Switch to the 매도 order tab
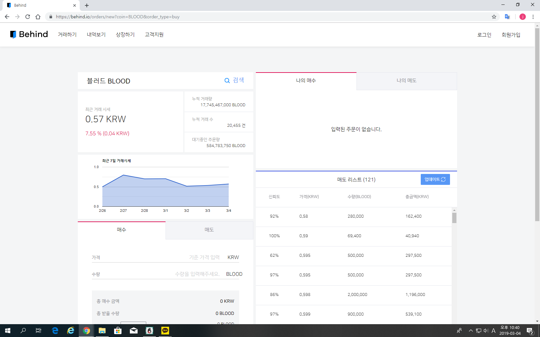 tap(209, 229)
